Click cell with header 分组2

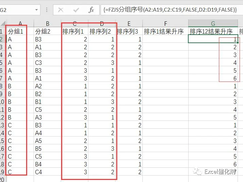(x=48, y=32)
